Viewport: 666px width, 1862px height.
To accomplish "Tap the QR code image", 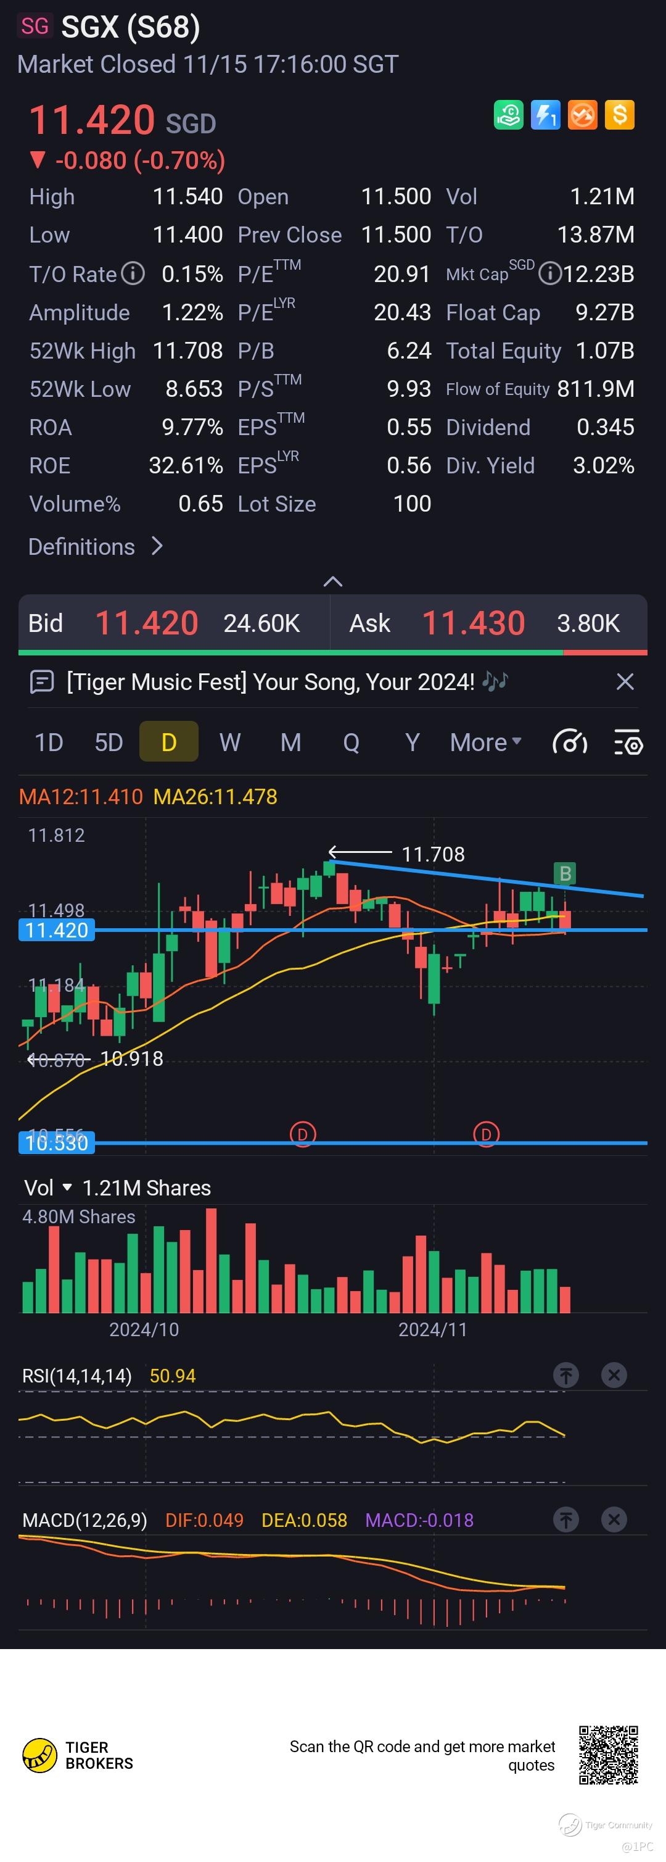I will coord(608,1755).
